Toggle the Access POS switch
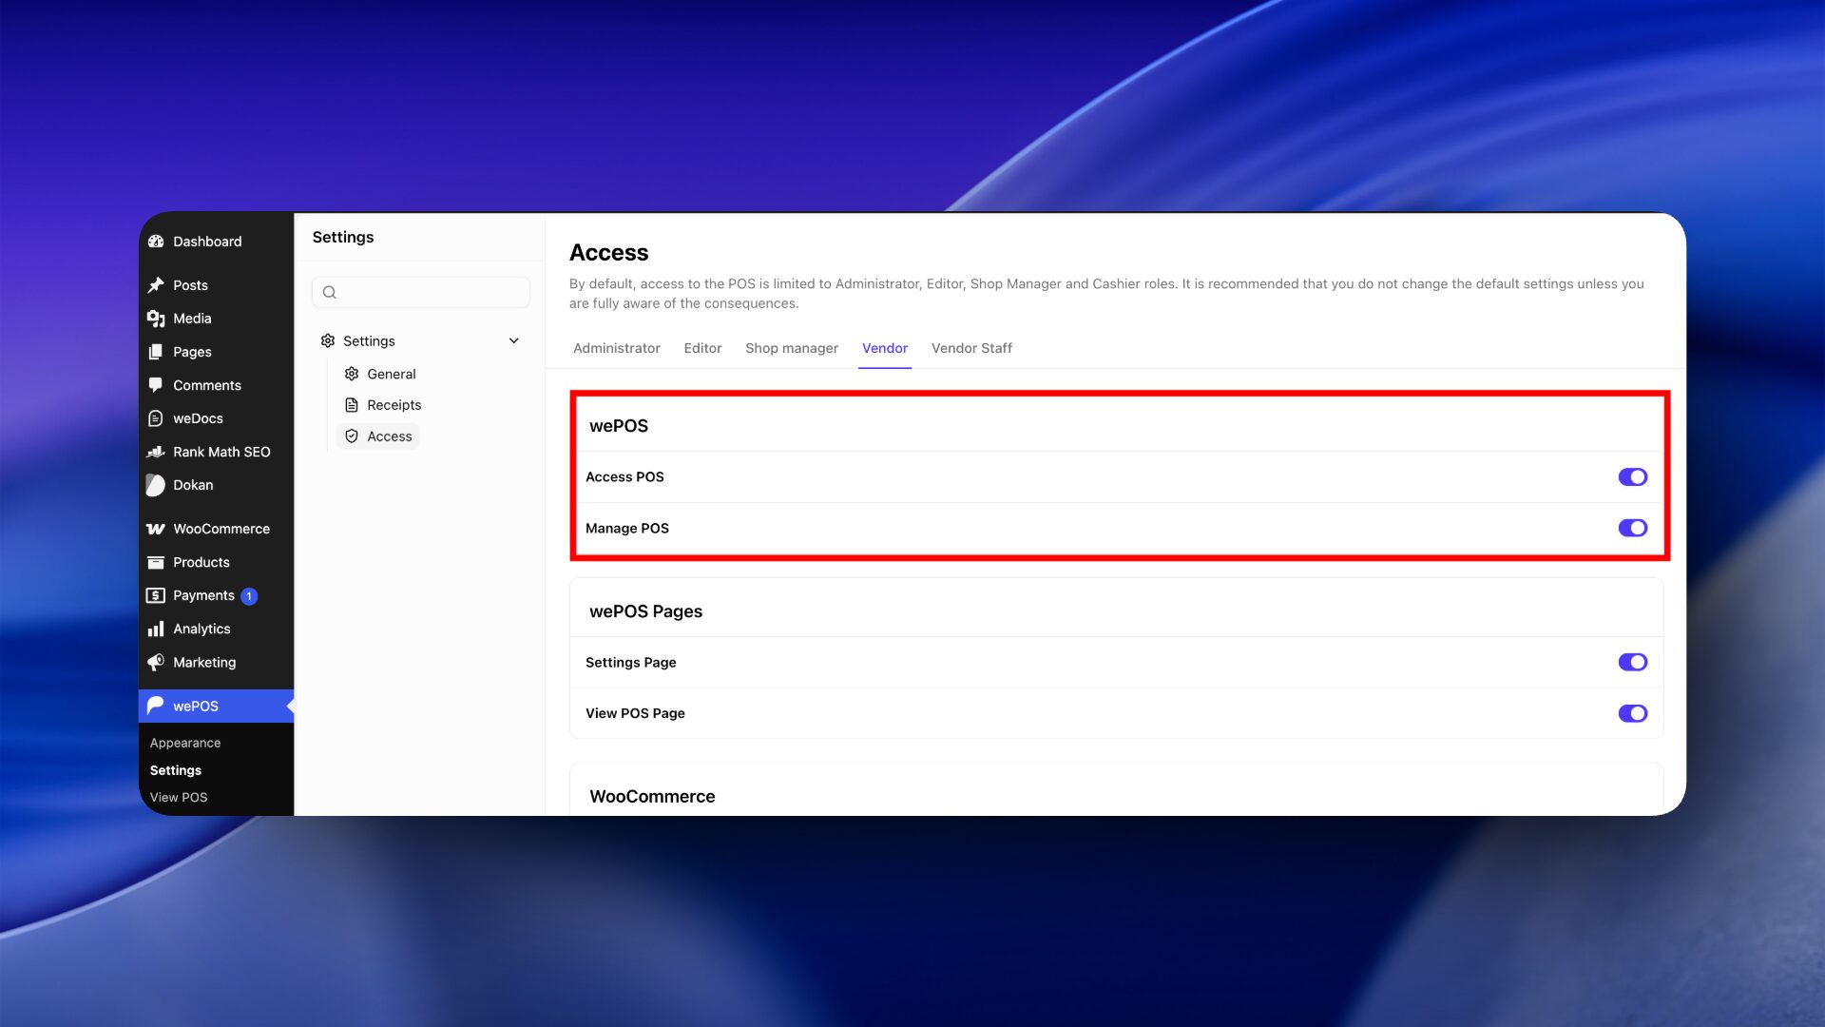The image size is (1825, 1027). pyautogui.click(x=1633, y=477)
